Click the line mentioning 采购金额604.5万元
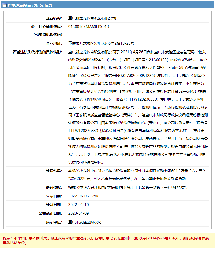The width and height of the screenshot is (215, 257). coord(137,171)
